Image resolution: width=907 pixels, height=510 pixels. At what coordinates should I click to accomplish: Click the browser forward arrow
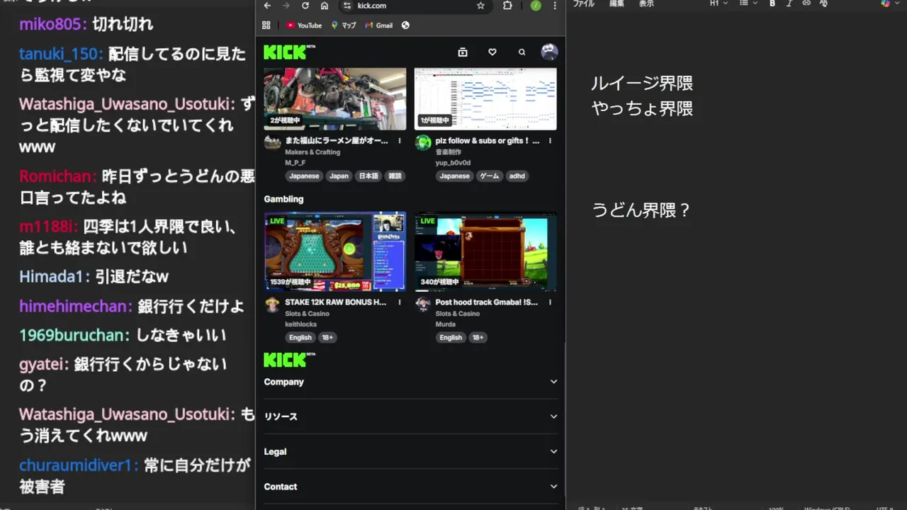tap(286, 6)
